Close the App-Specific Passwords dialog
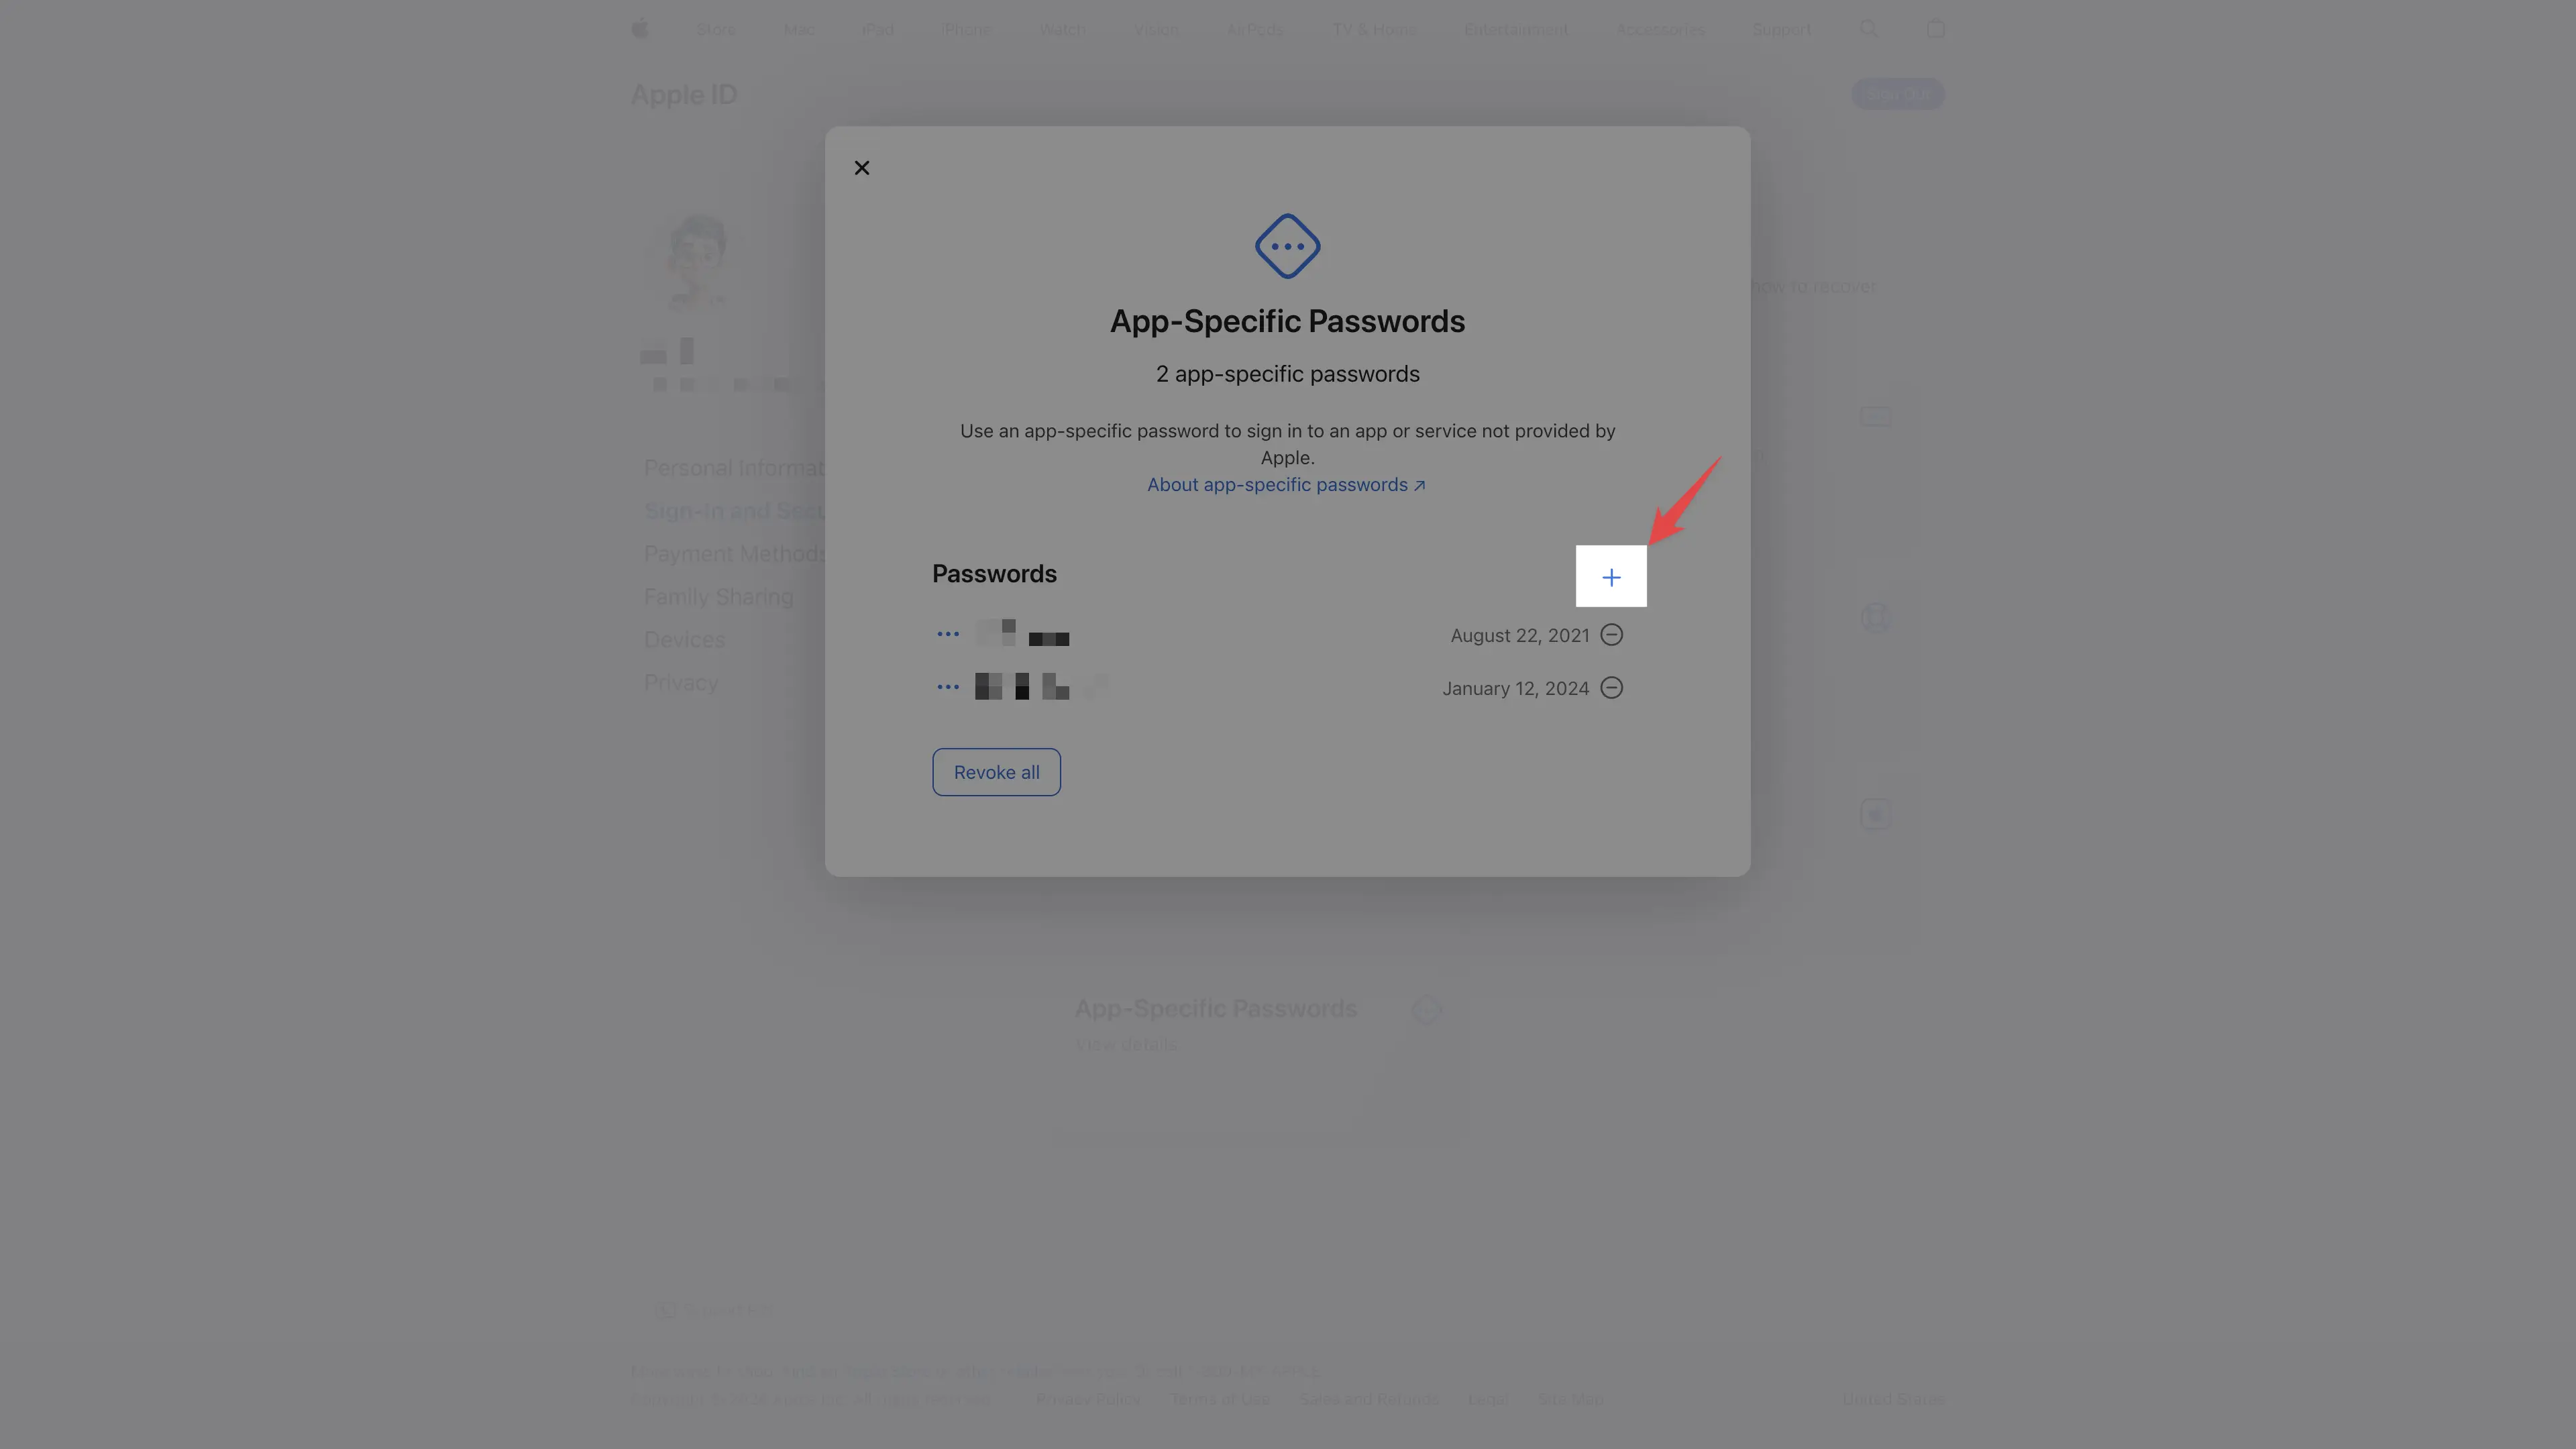The width and height of the screenshot is (2576, 1449). click(862, 168)
